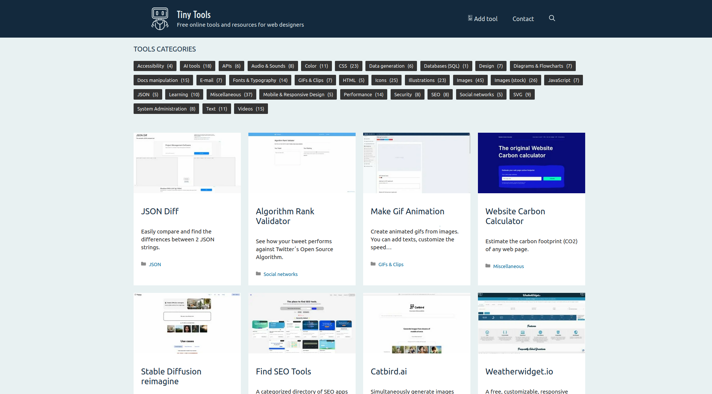The image size is (712, 394).
Task: Click GIFs & Clips link under Make Gif Animation
Action: [391, 264]
